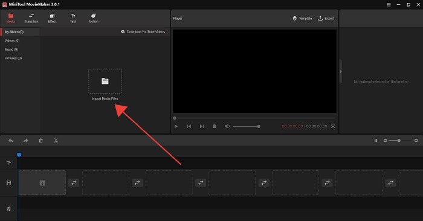Click fourth transition slot on timeline
Image resolution: width=423 pixels, height=221 pixels.
click(x=264, y=183)
